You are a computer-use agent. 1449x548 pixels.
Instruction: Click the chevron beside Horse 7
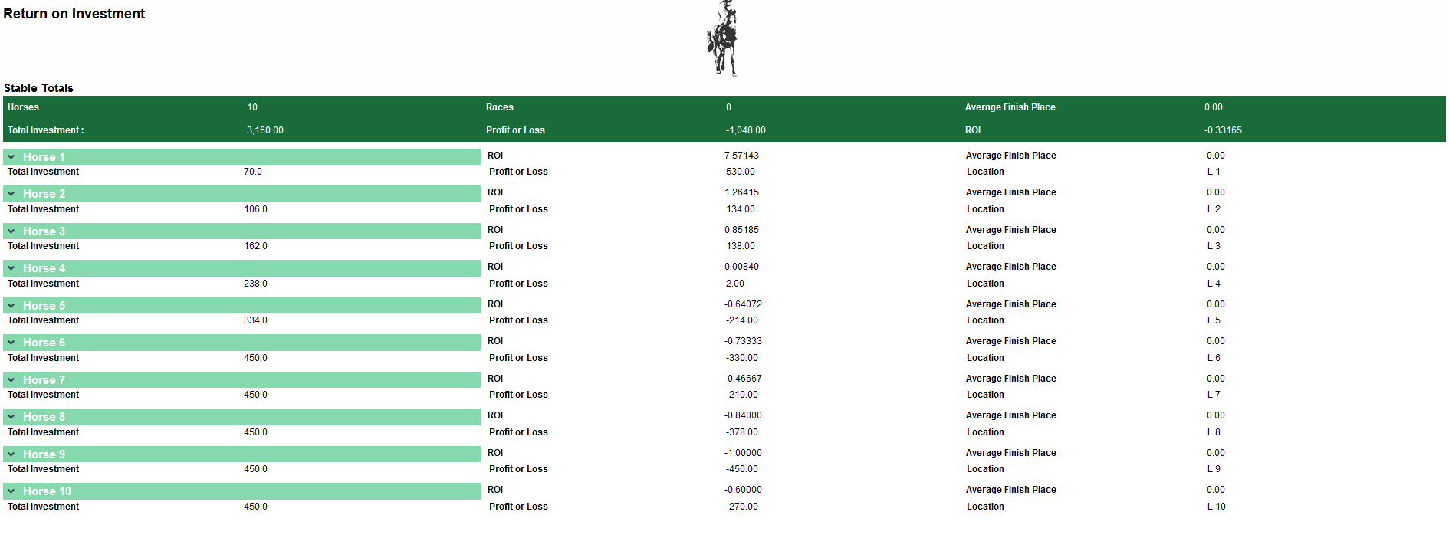[11, 380]
